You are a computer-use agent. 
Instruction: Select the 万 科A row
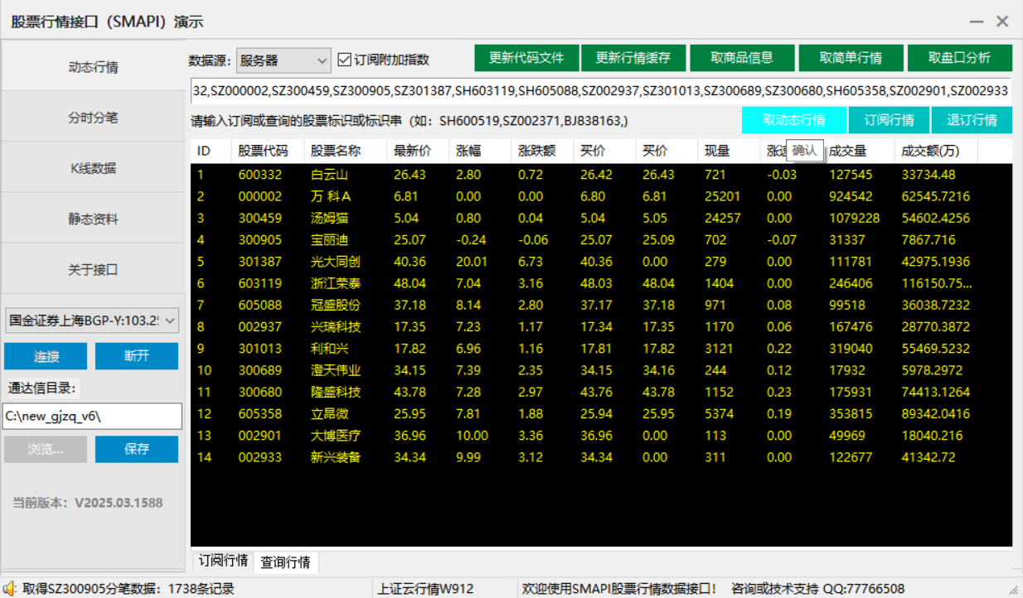[x=601, y=196]
